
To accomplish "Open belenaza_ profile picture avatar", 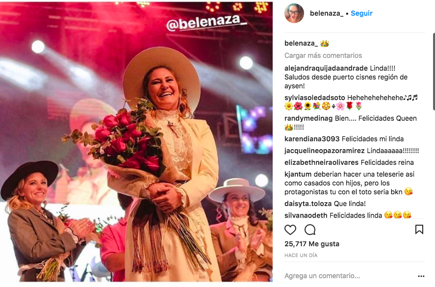I will [294, 13].
